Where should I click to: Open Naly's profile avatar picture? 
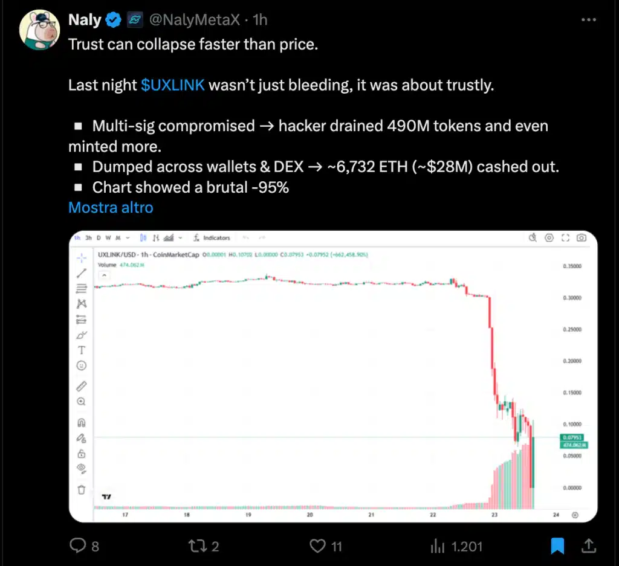coord(39,30)
